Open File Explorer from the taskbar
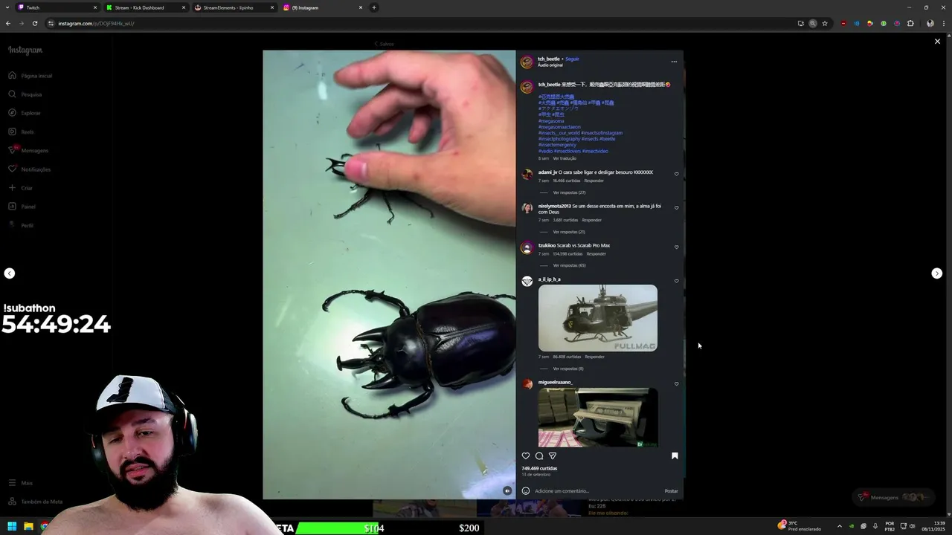The height and width of the screenshot is (535, 952). coord(28,527)
